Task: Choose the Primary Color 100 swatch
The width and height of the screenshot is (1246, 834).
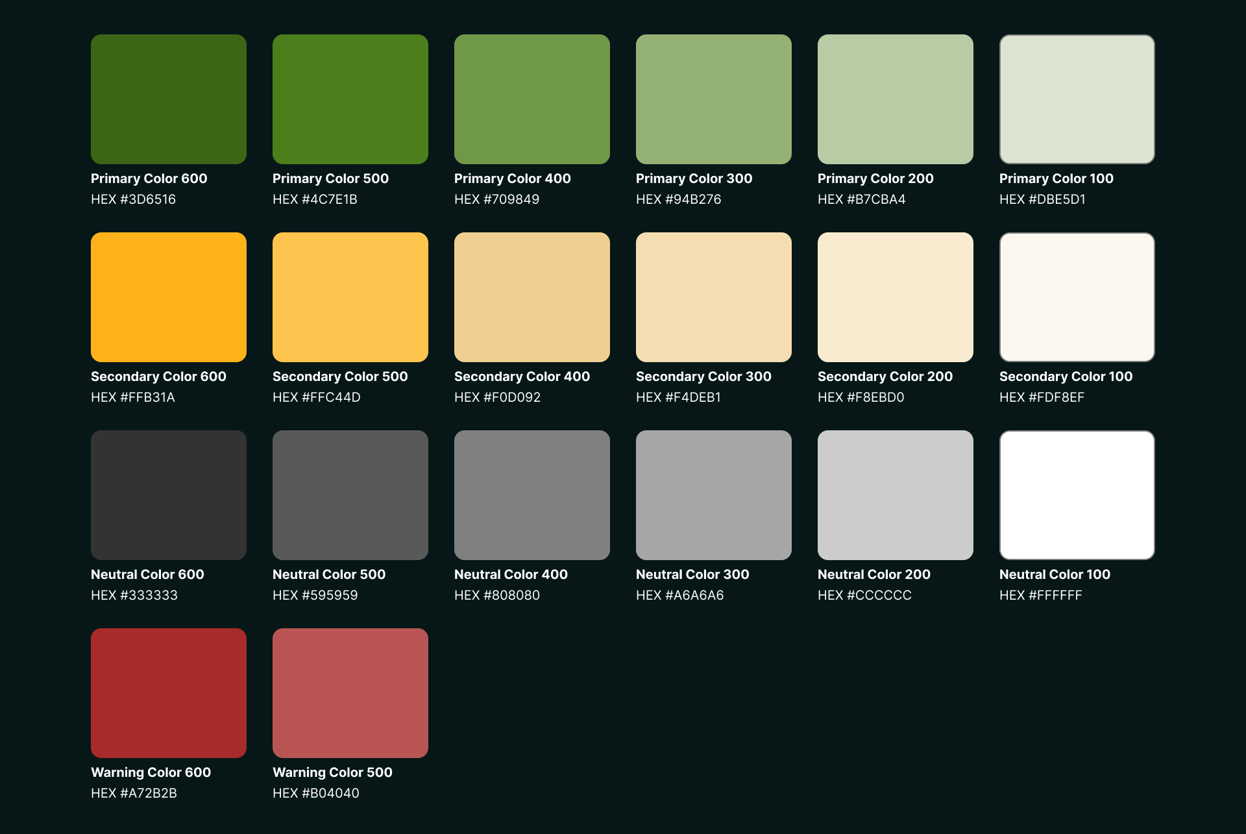Action: click(x=1077, y=99)
